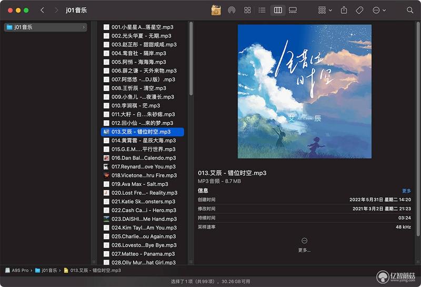Click the icon of 013.艾辰 - 错位时空.mp3
421x287 pixels.
pos(106,132)
